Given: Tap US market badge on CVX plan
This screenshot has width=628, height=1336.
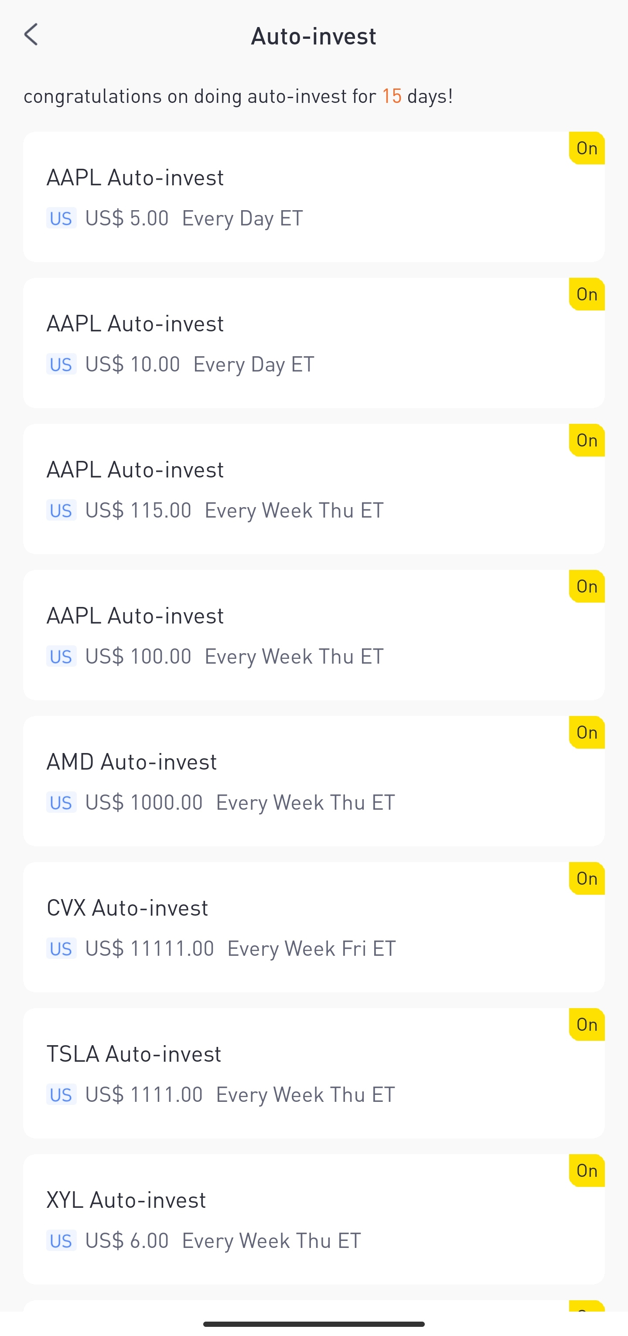Looking at the screenshot, I should coord(61,948).
